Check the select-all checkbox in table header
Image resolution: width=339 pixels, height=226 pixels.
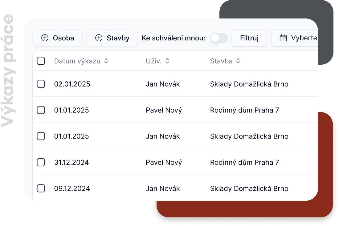tap(41, 61)
